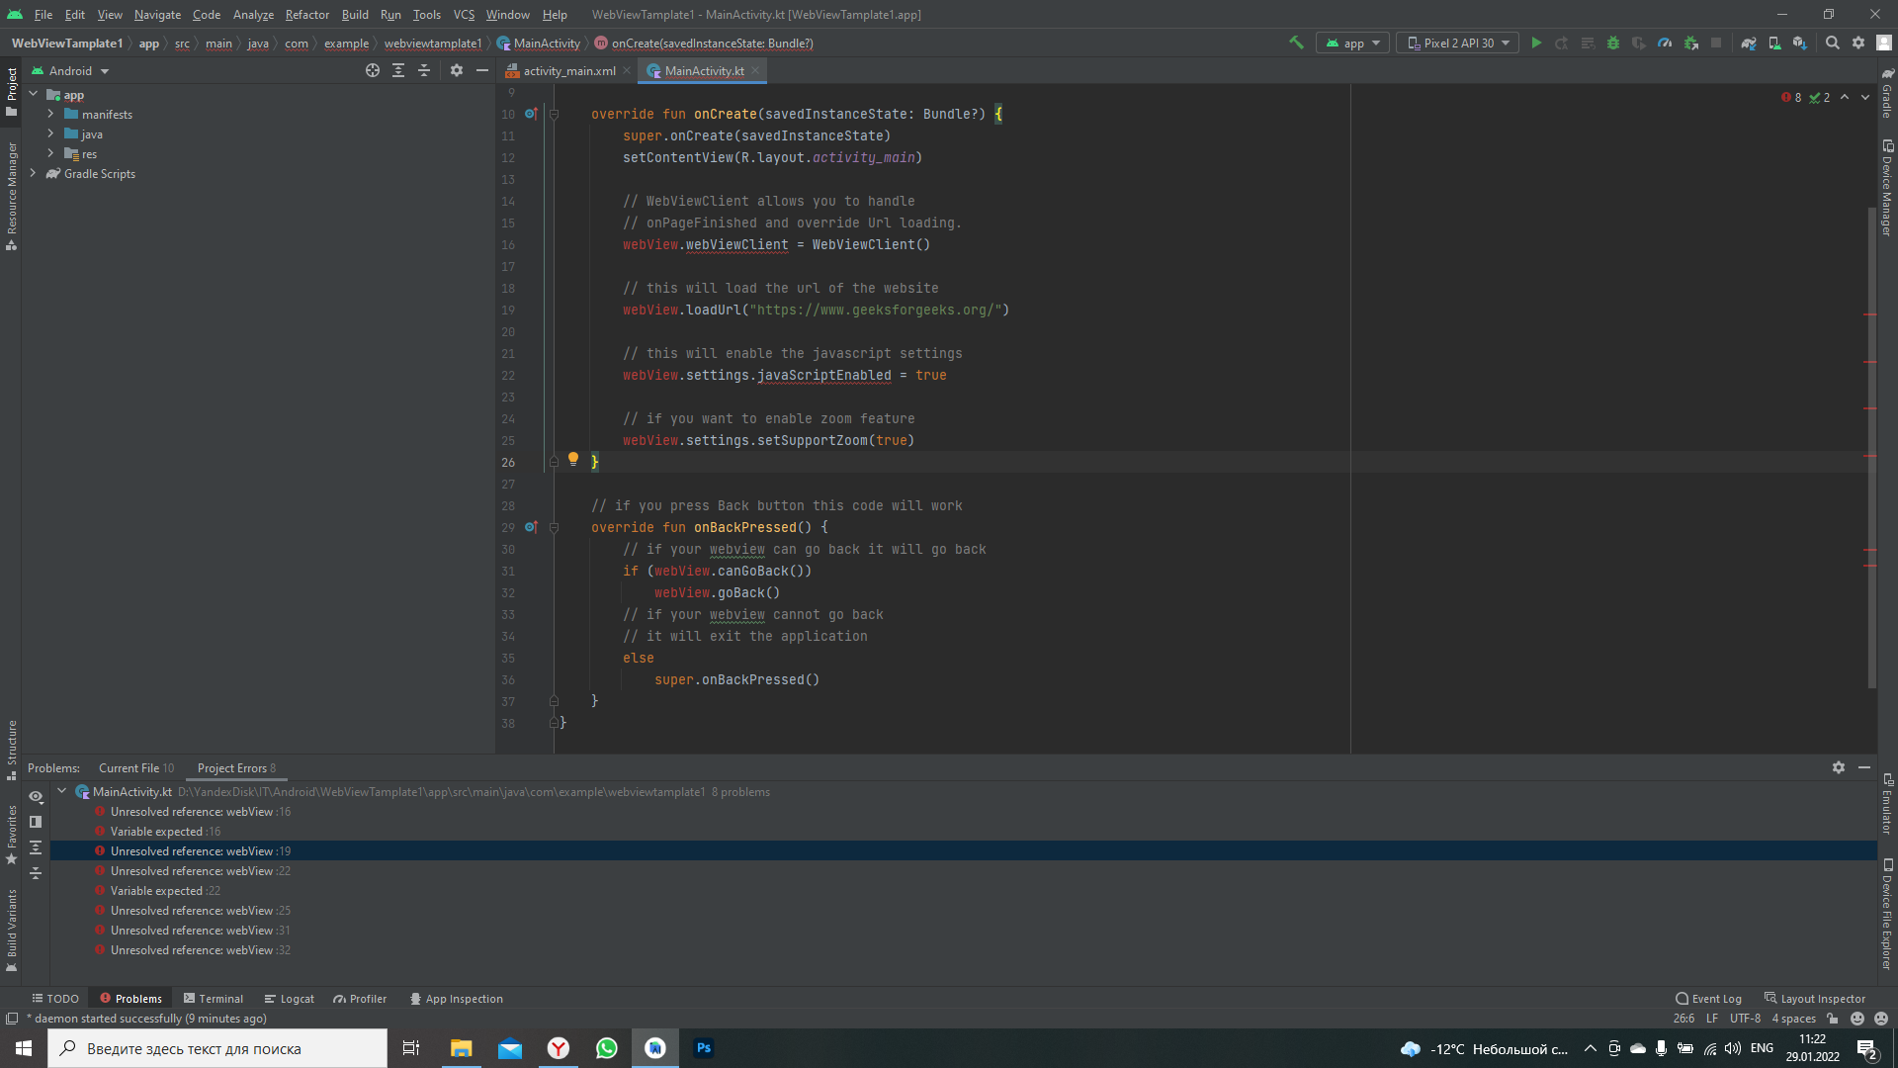
Task: Open the SDK Manager icon
Action: [x=1800, y=43]
